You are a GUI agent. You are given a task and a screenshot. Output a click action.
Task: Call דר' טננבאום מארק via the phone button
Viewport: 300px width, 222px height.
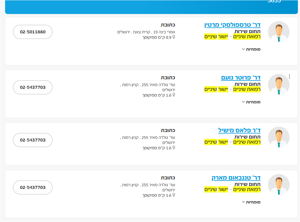pyautogui.click(x=33, y=187)
